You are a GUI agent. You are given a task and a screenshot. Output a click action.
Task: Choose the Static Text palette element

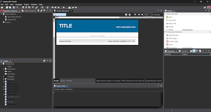coord(171,23)
